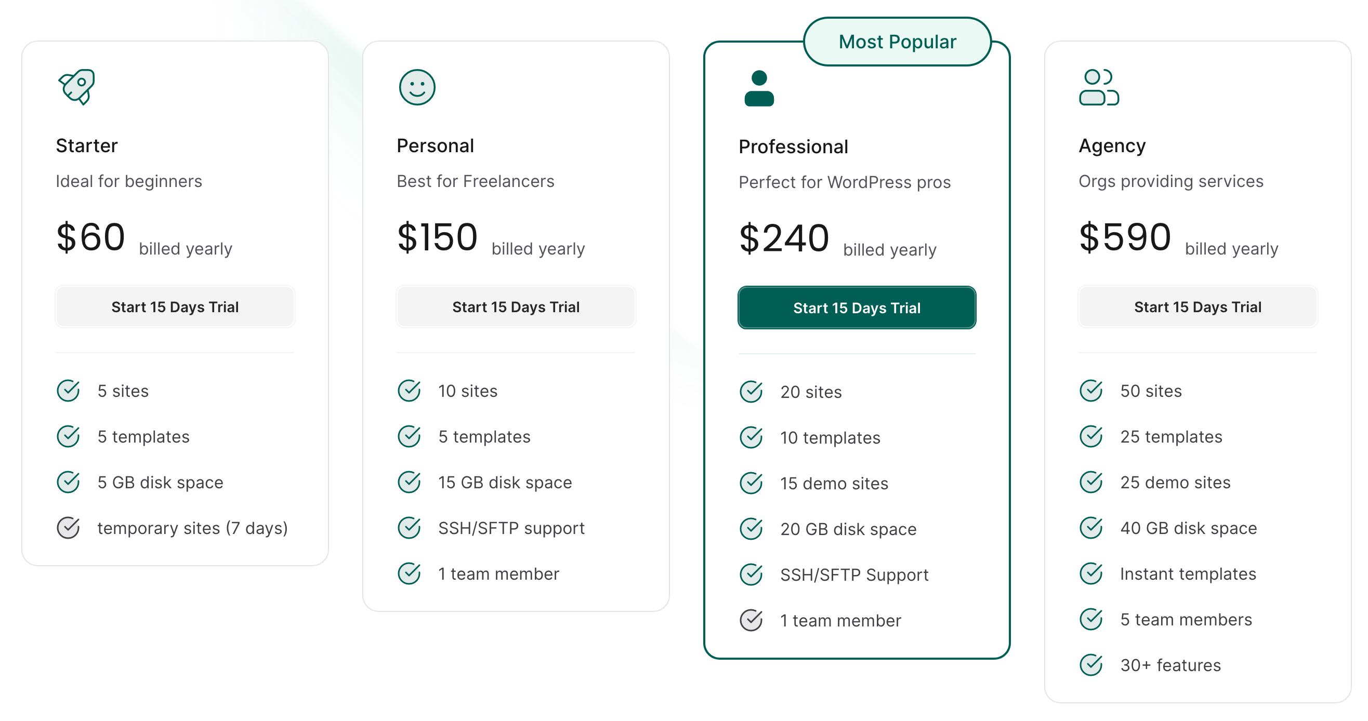1368x721 pixels.
Task: Click the checkmark beside 15 demo sites
Action: coord(751,483)
